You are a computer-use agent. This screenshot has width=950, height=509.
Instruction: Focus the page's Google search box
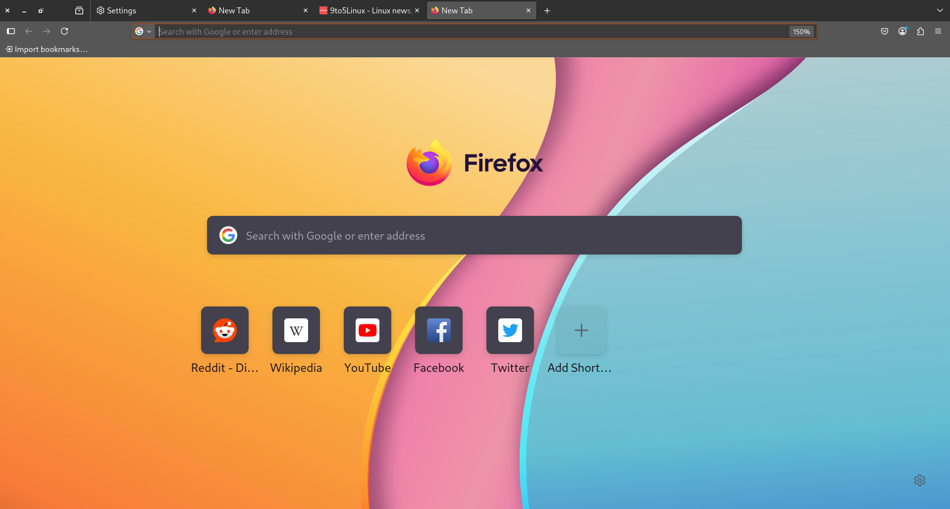(474, 236)
